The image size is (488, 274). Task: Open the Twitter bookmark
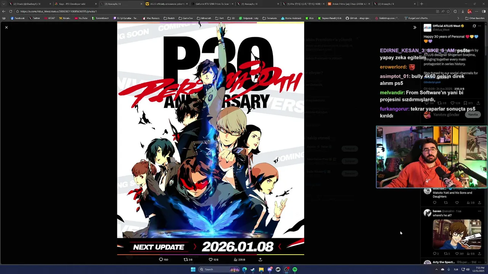34,18
